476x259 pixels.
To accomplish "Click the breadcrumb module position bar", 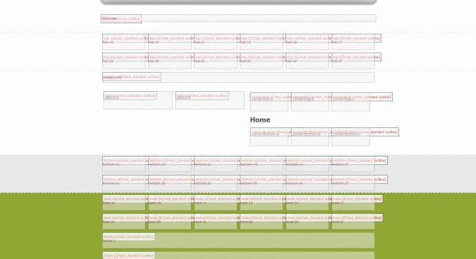I will pos(238,77).
